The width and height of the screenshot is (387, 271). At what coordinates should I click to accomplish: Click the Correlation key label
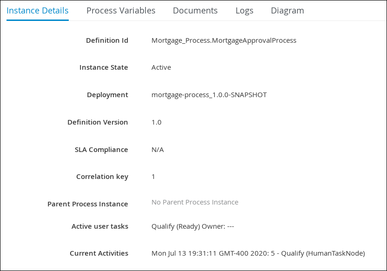point(102,177)
